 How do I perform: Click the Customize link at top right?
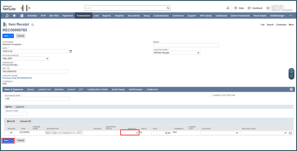coord(281,25)
